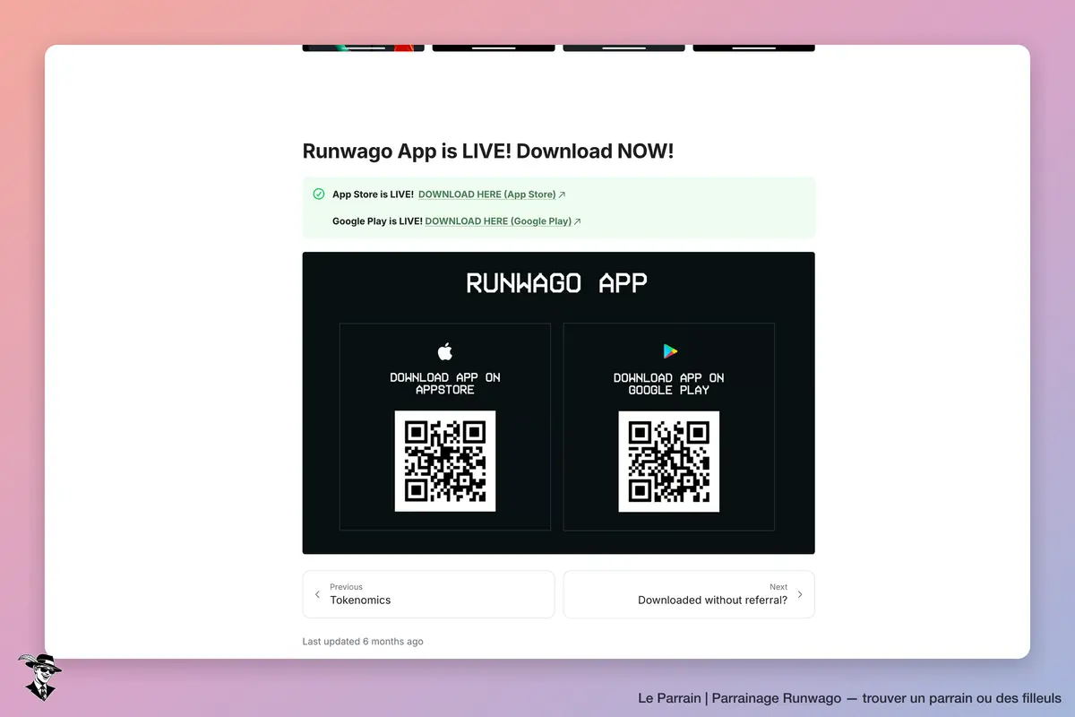Open DOWNLOAD HERE (Google Play) link

498,221
